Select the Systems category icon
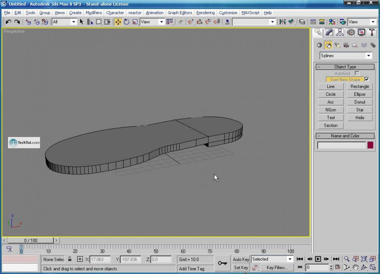Screen dimensions: 380x274 (x=373, y=45)
